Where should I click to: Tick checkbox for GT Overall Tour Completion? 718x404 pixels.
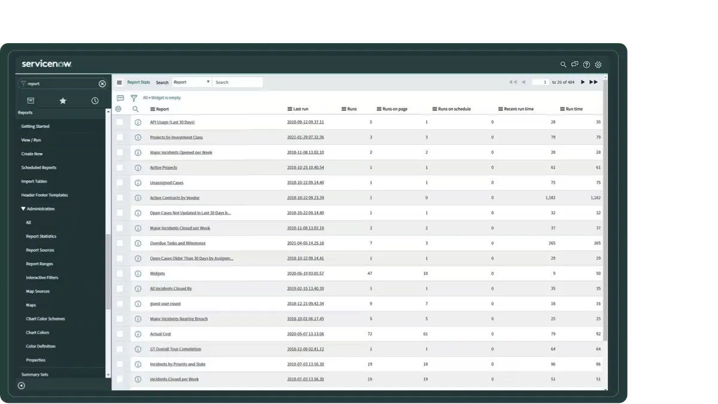(x=120, y=349)
